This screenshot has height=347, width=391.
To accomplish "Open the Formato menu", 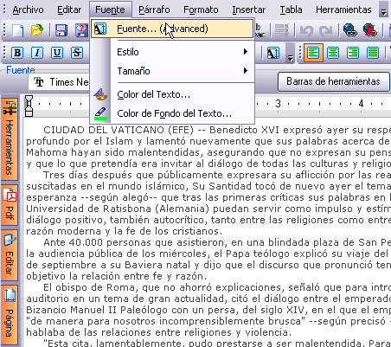I will pyautogui.click(x=201, y=10).
